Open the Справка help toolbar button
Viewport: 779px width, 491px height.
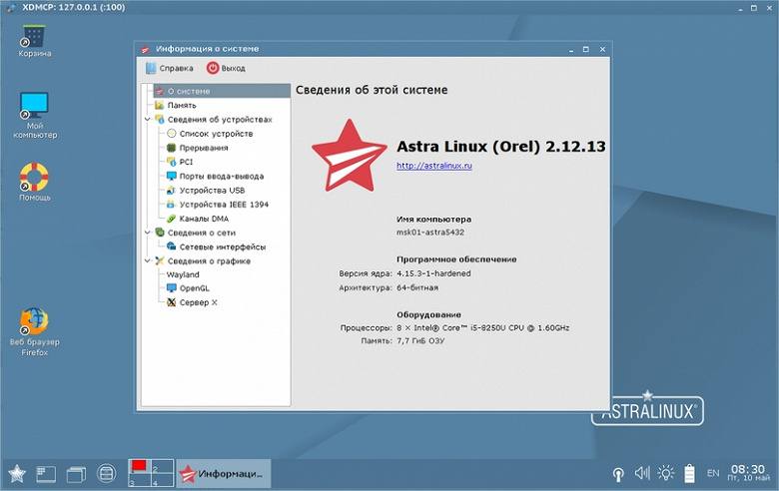[170, 68]
